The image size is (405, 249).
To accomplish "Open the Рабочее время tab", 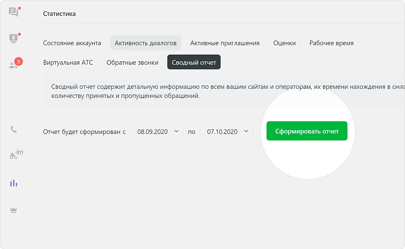I will click(x=331, y=43).
